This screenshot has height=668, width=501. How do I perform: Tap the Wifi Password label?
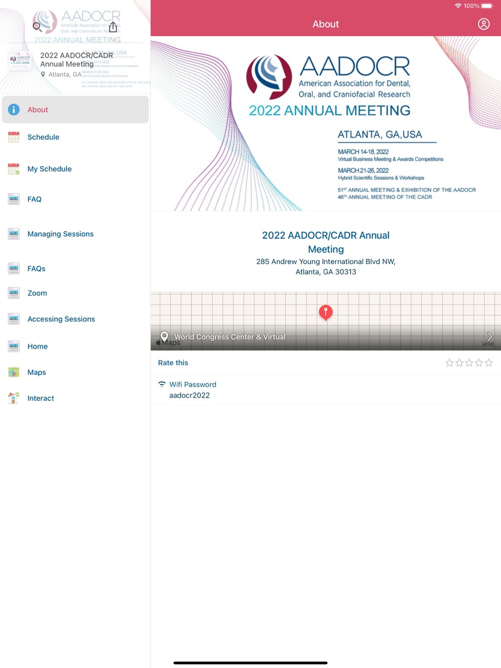pyautogui.click(x=193, y=385)
